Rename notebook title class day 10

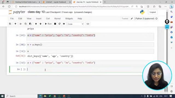tap(36, 12)
